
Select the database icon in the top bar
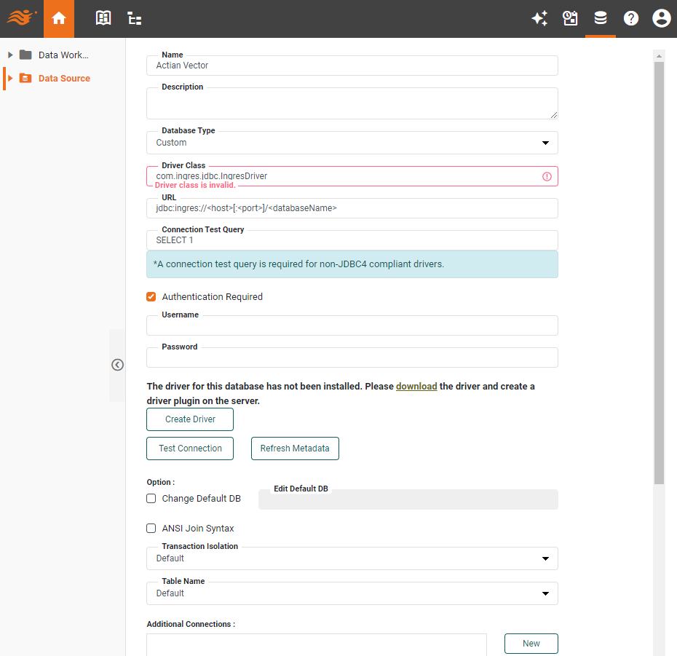pyautogui.click(x=601, y=18)
